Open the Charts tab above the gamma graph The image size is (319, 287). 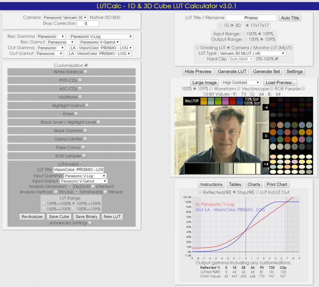click(x=254, y=184)
